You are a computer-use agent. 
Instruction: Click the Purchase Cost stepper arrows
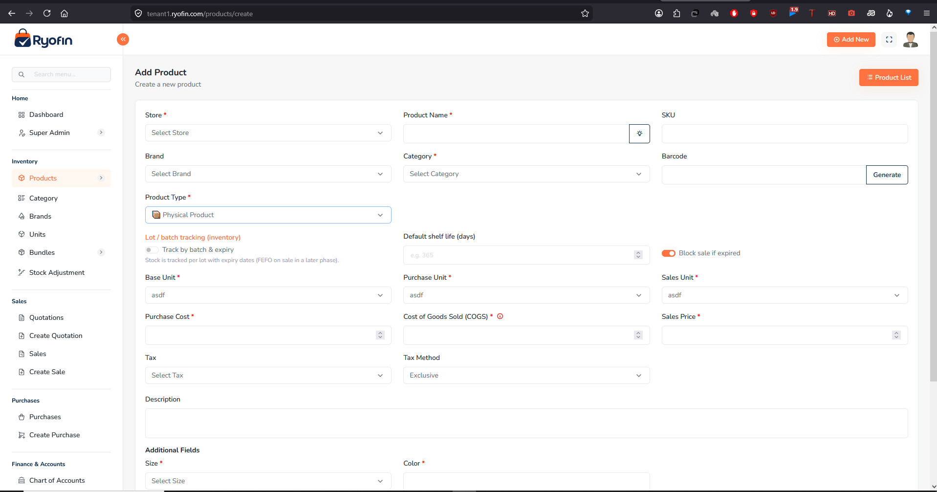[380, 335]
